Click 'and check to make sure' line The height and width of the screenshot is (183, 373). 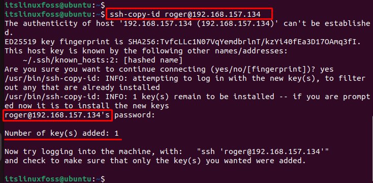click(155, 161)
